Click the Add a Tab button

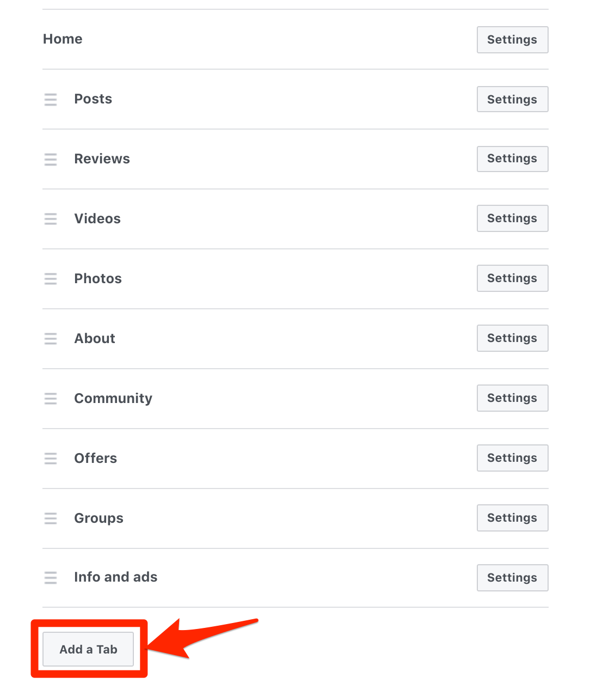click(x=88, y=649)
